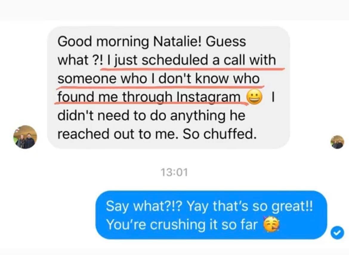Click the word 'Guess' in first line
349x255 pixels.
tap(226, 42)
